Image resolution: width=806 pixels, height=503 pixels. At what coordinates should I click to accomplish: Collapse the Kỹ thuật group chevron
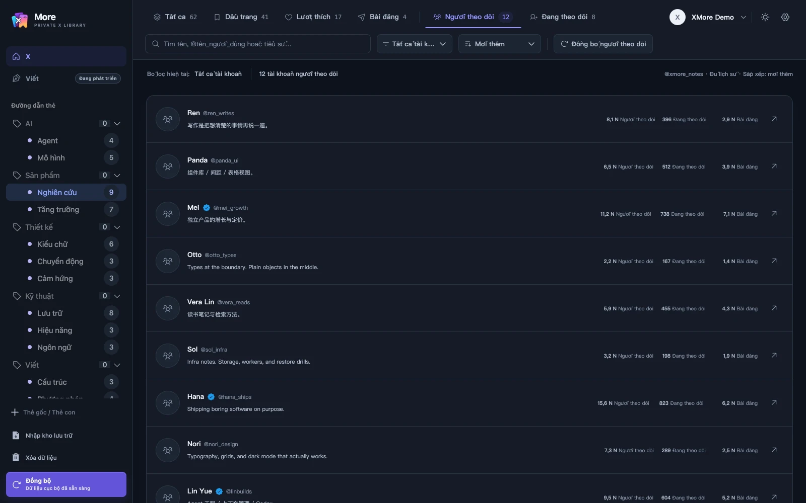point(117,296)
